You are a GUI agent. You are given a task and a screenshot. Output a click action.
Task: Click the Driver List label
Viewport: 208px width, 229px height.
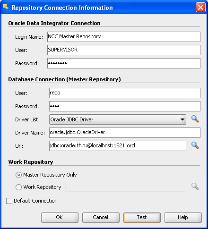click(27, 119)
